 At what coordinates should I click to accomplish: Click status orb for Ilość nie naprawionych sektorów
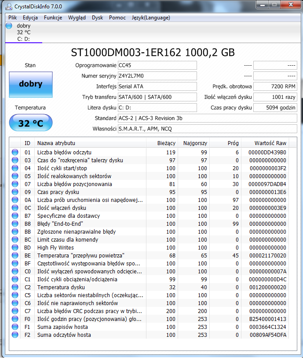pos(15,303)
